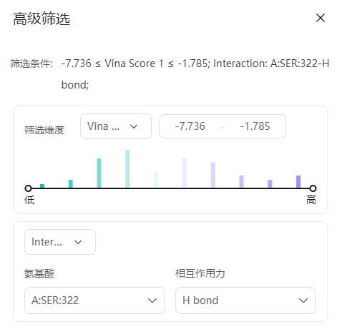Click the tallest teal histogram bar
The image size is (342, 329).
pos(127,168)
